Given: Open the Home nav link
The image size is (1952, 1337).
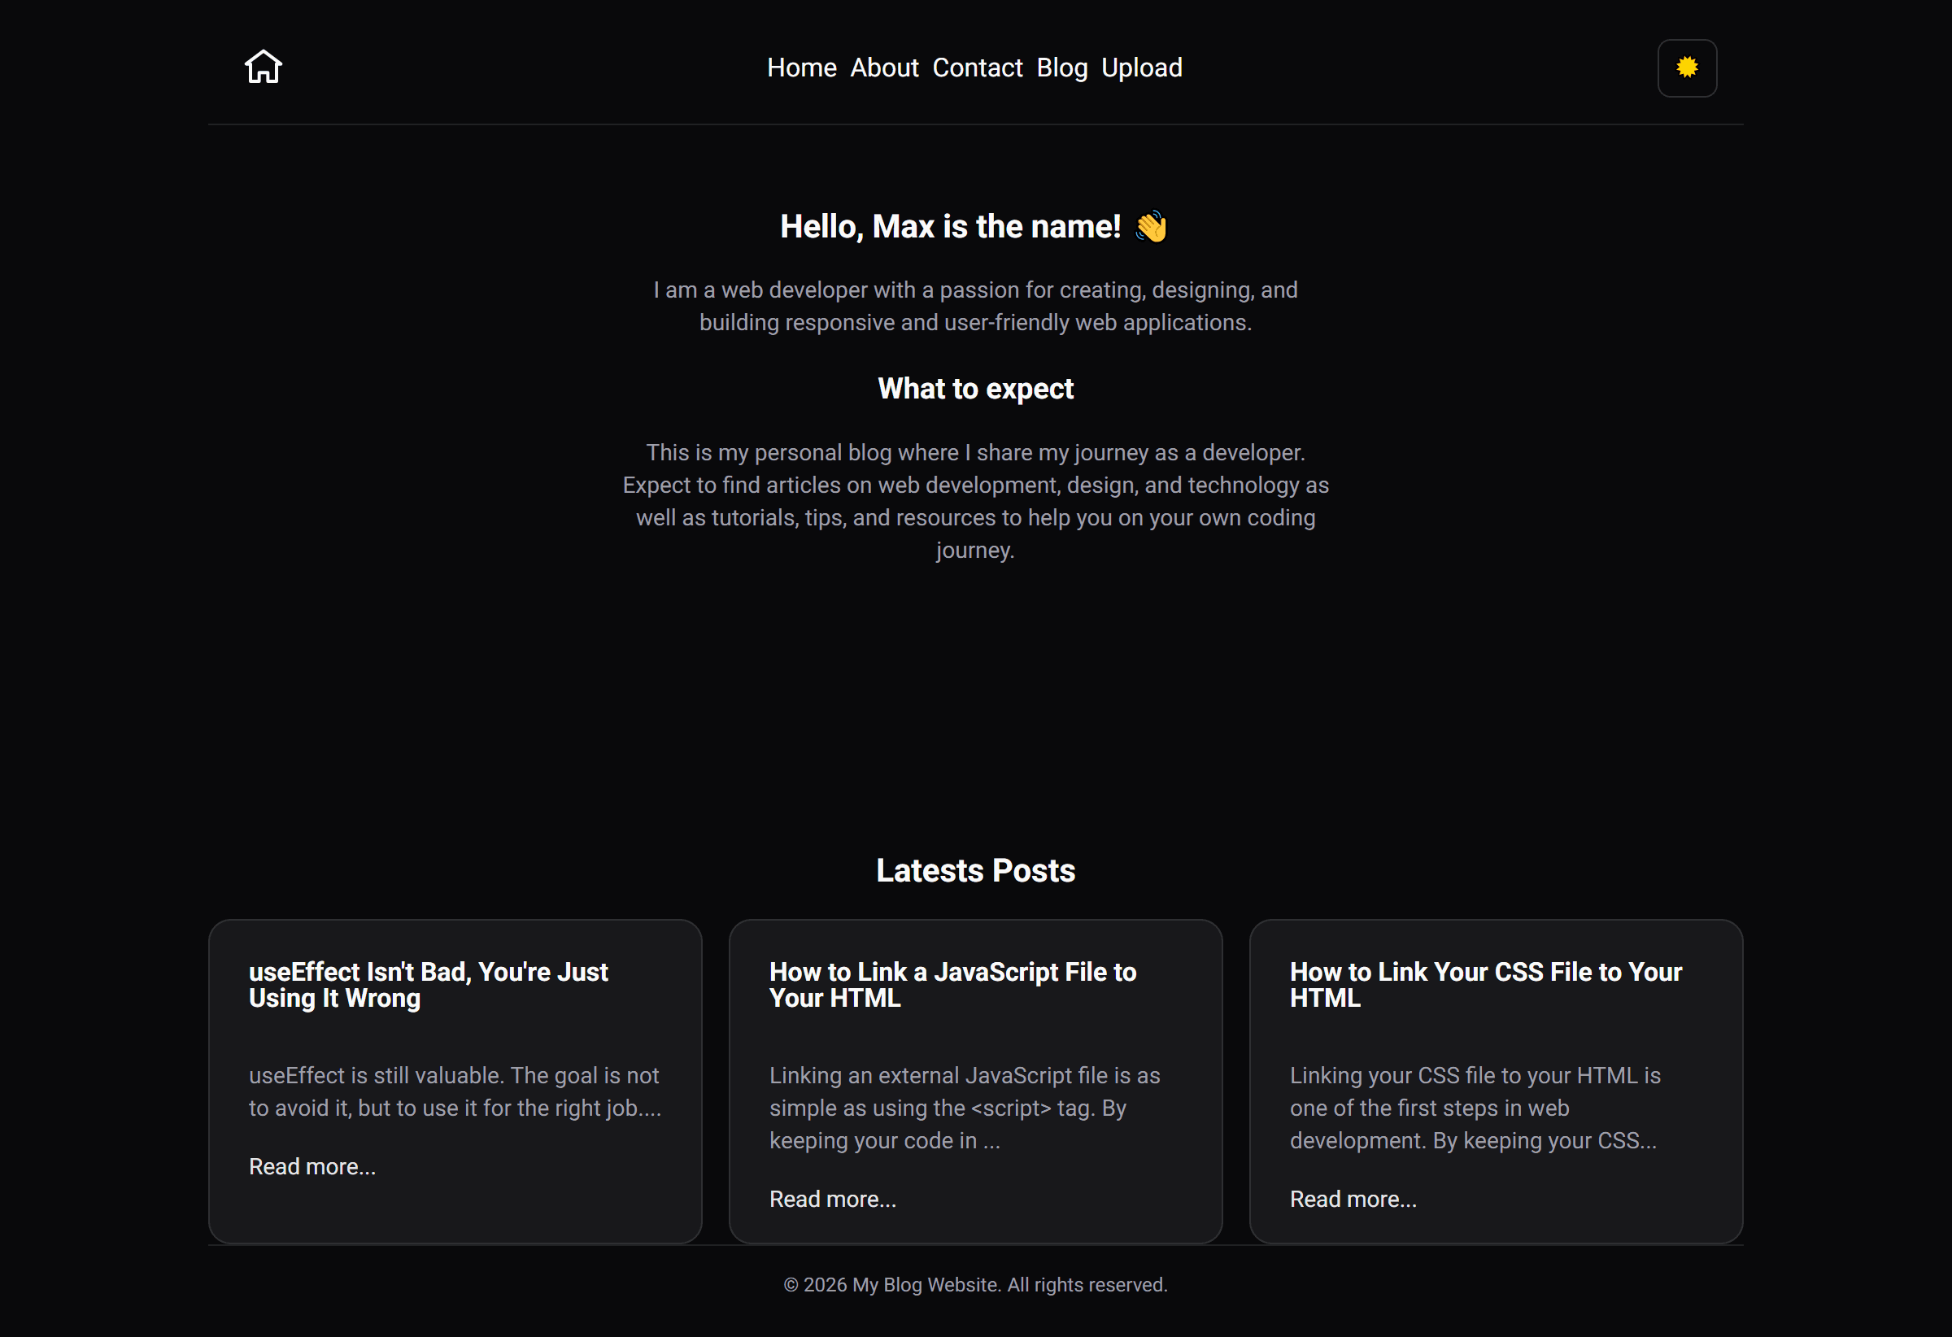Looking at the screenshot, I should [801, 68].
